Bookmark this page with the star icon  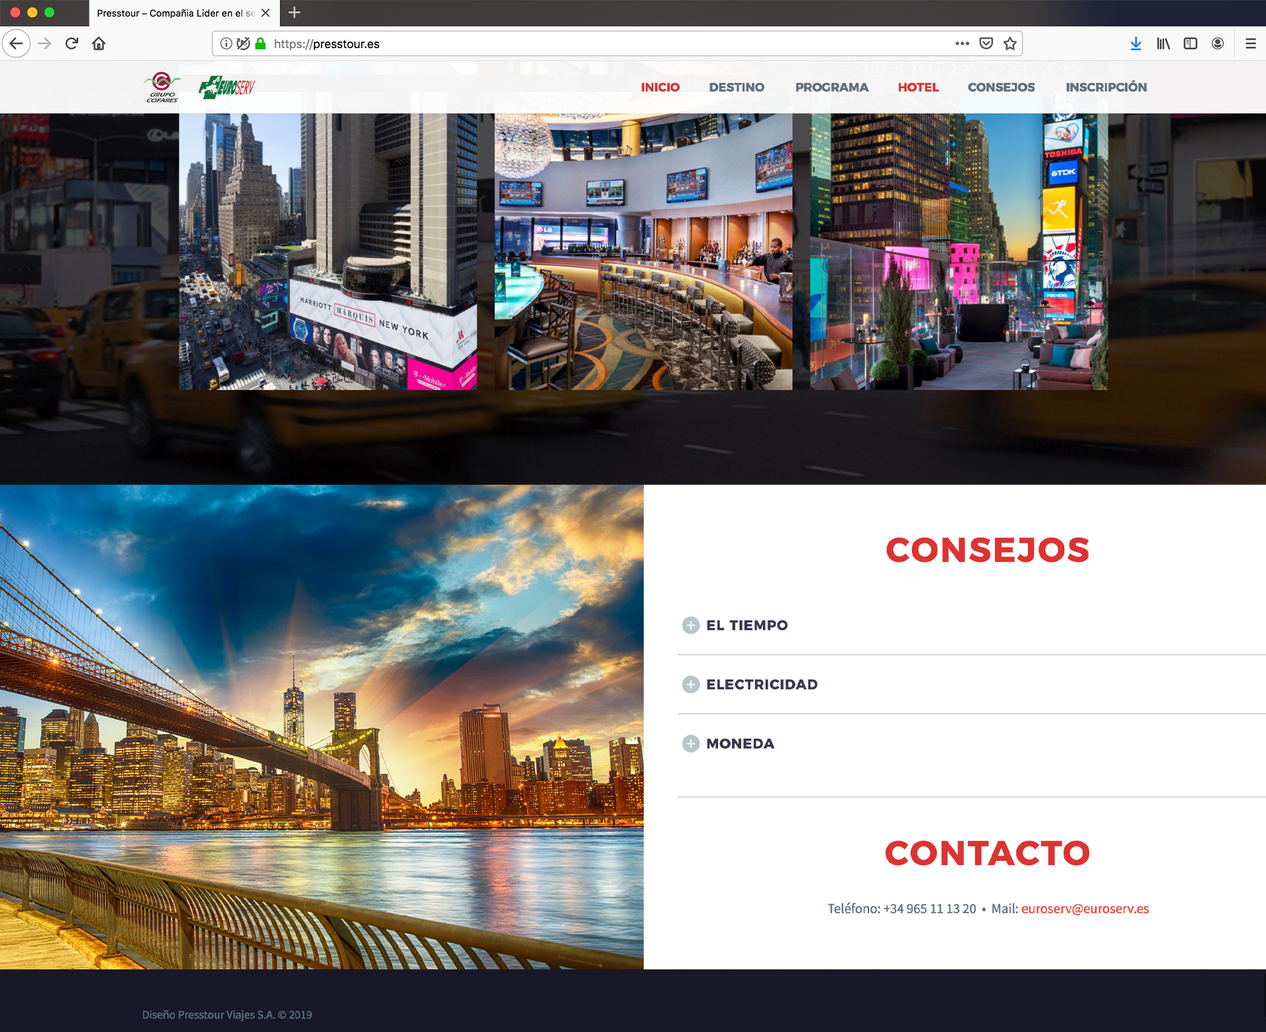click(1010, 44)
